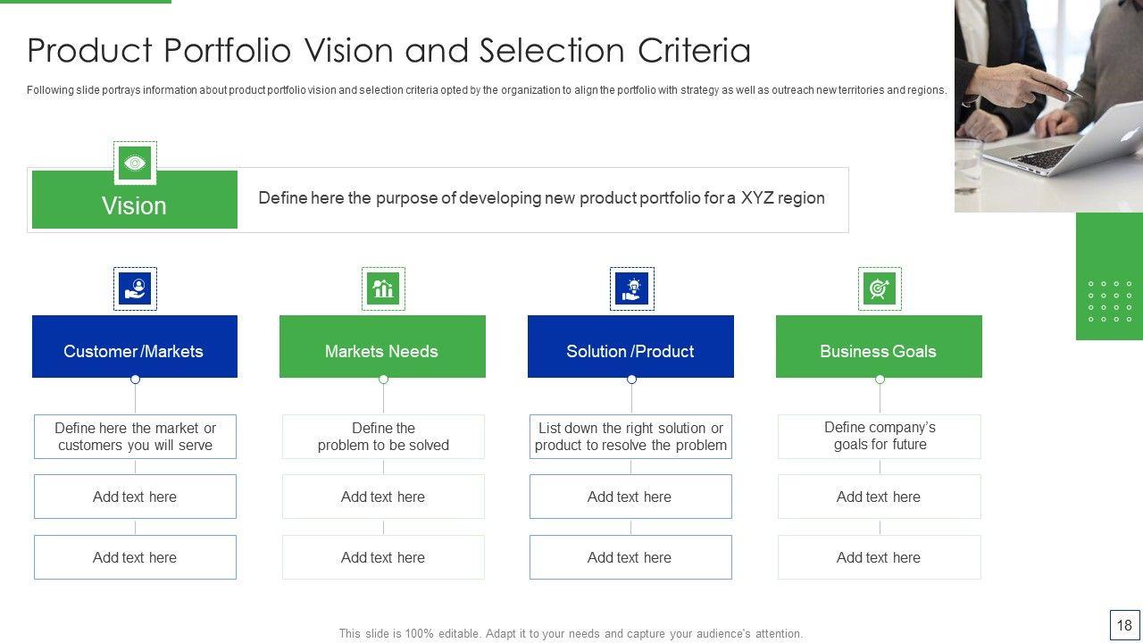Select slide number 18 box
Screen dimensions: 1143x643
(1124, 625)
